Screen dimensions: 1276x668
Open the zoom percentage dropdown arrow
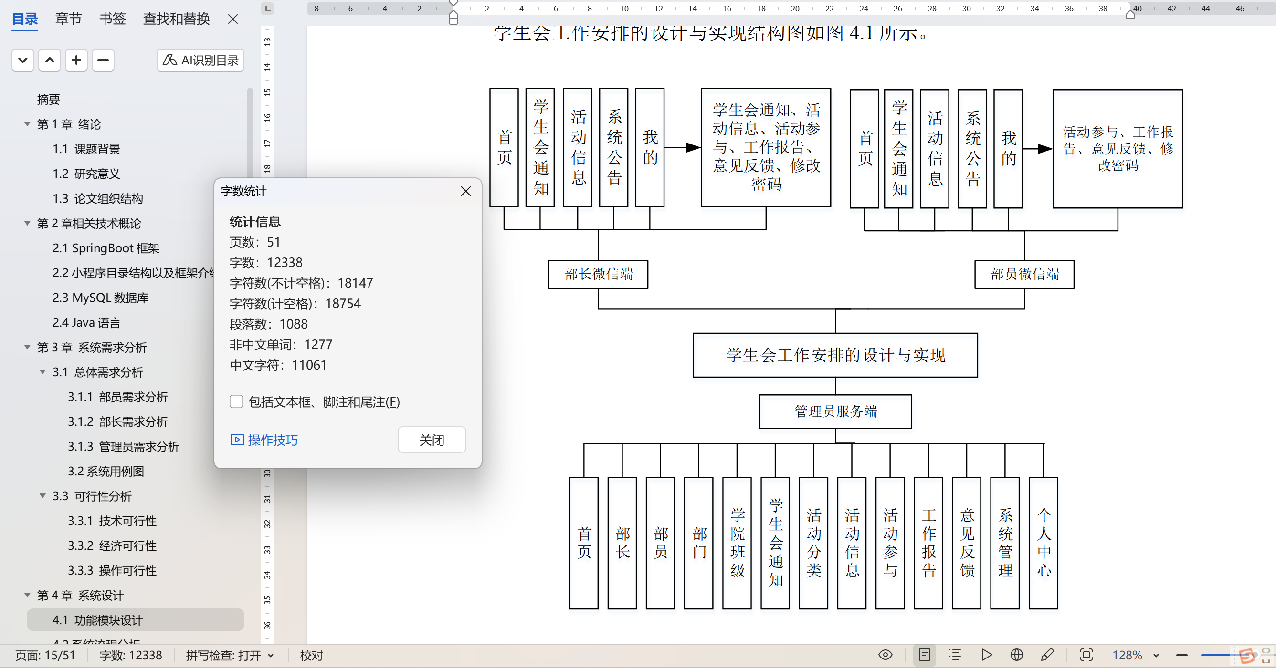[1156, 656]
